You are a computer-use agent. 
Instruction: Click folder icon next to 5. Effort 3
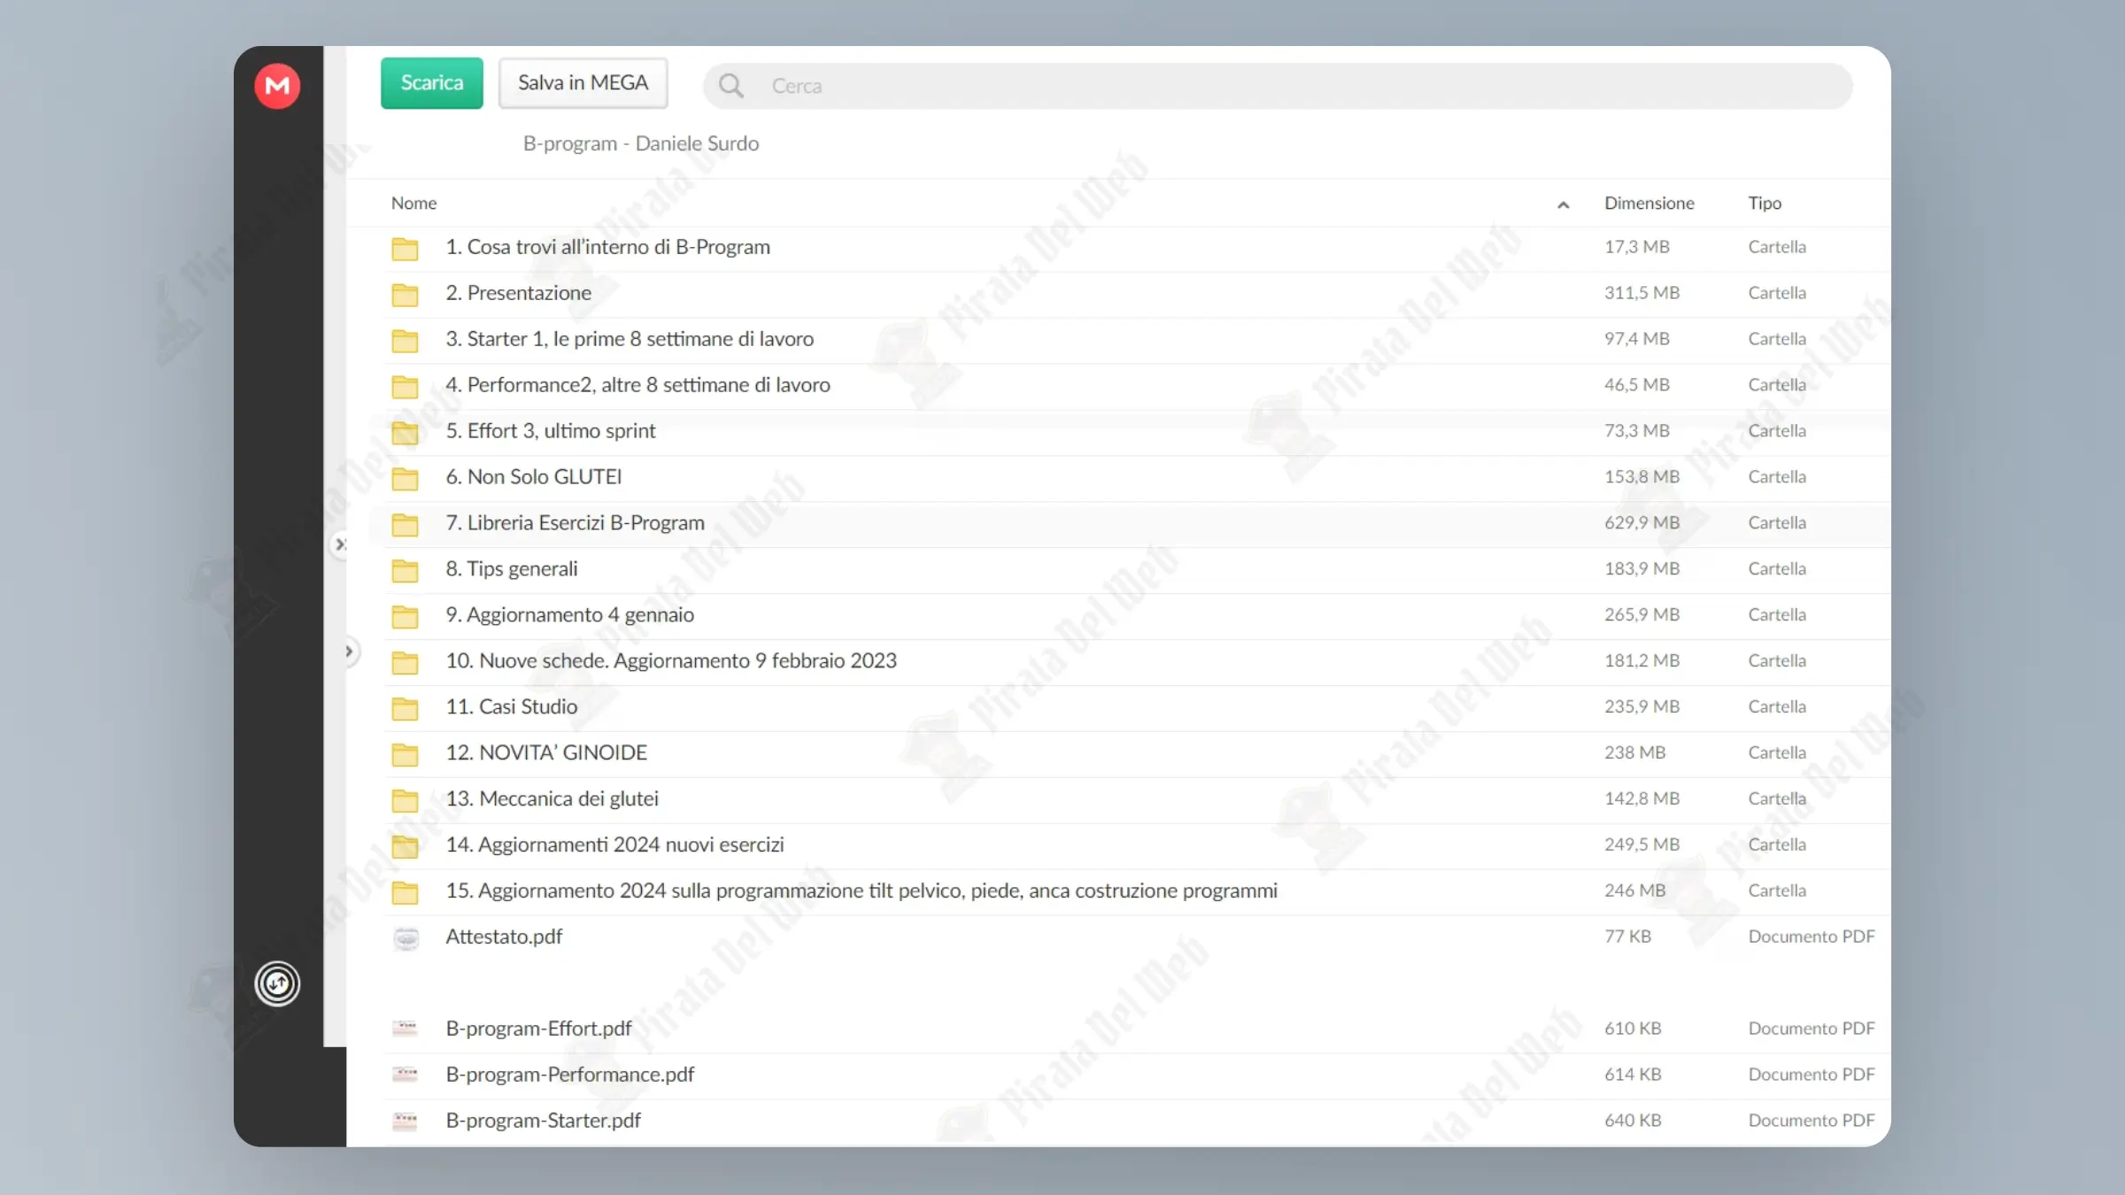click(x=405, y=433)
